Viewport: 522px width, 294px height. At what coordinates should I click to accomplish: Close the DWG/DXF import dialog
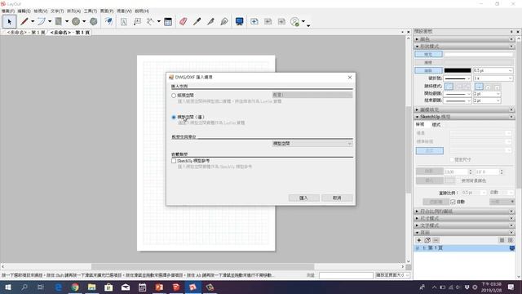click(350, 78)
